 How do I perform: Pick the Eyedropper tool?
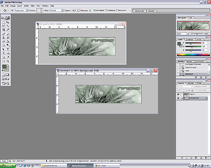click(8, 57)
